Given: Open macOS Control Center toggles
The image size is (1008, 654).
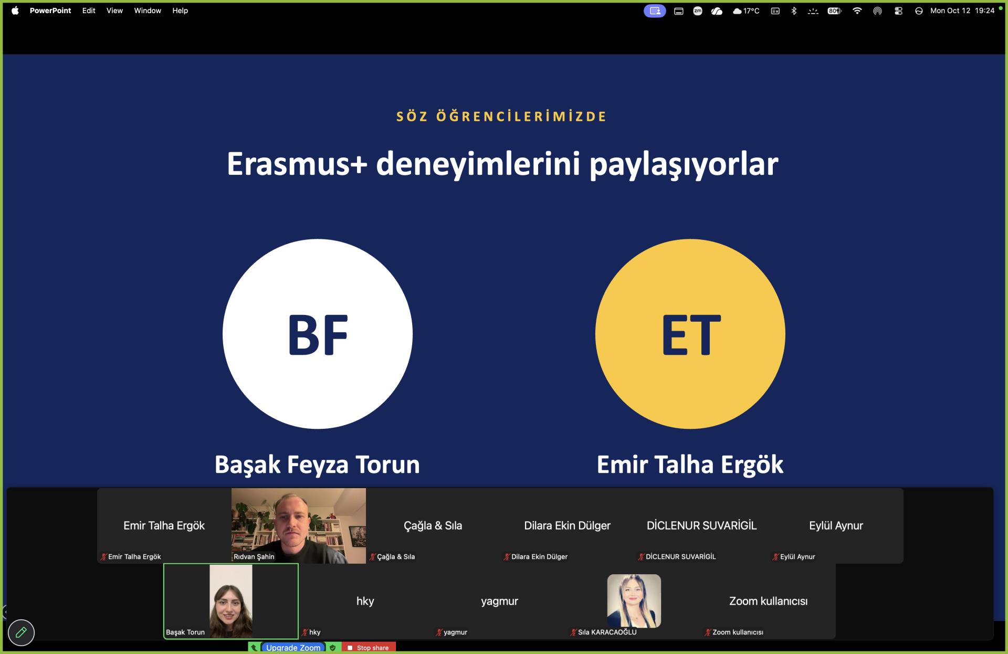Looking at the screenshot, I should coord(898,10).
